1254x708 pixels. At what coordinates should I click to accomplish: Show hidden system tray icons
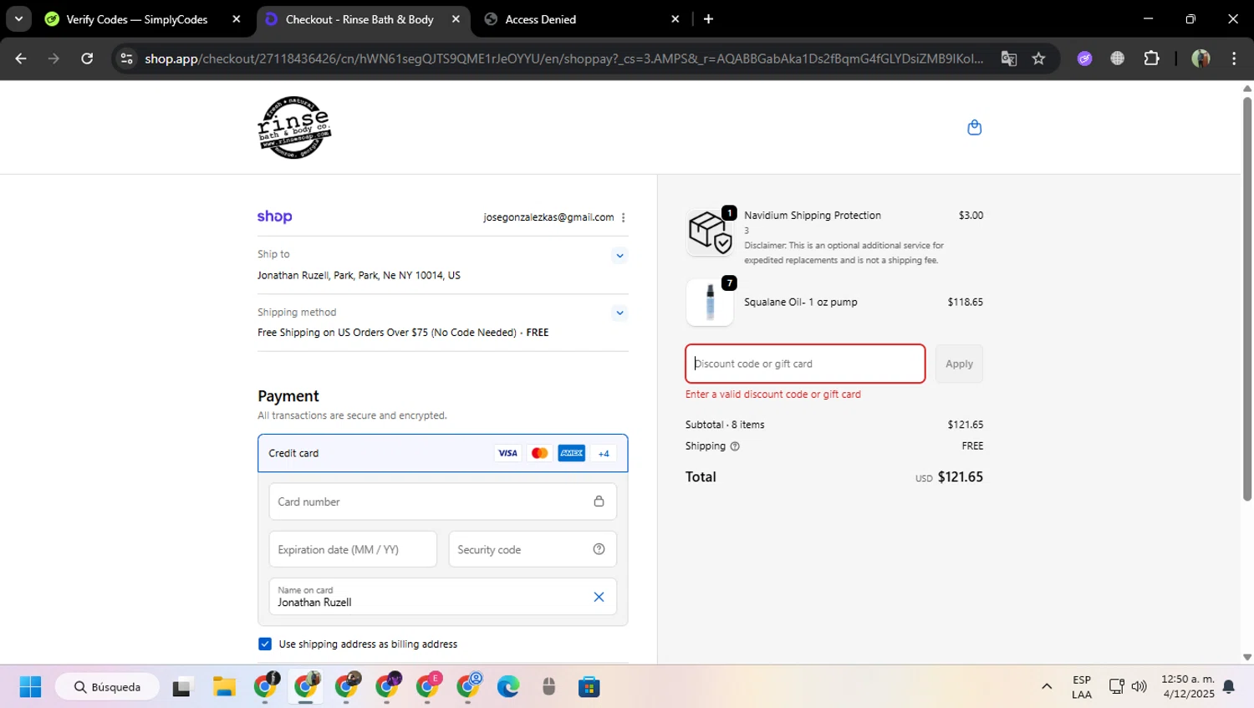click(1047, 687)
